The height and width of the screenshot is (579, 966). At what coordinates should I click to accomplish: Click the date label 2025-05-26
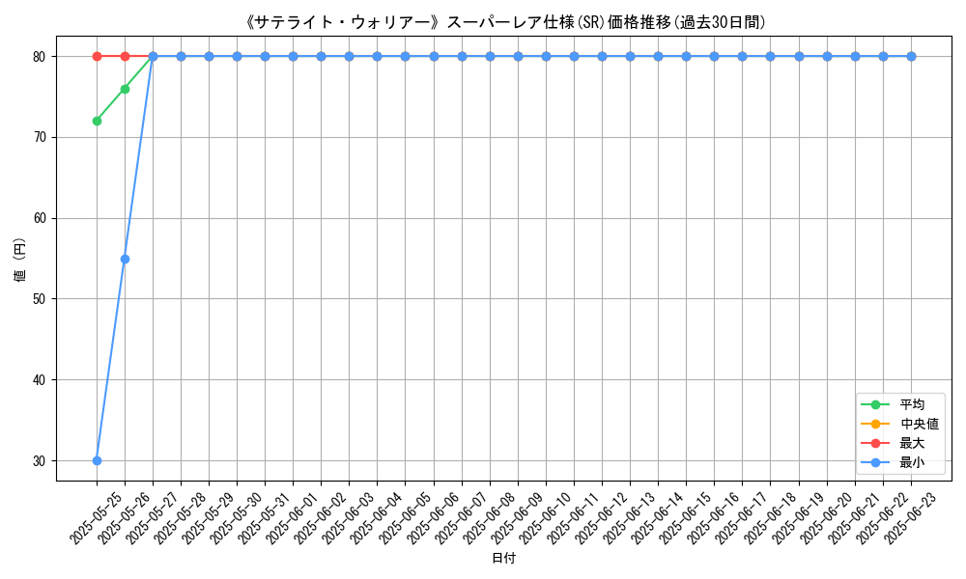(124, 519)
